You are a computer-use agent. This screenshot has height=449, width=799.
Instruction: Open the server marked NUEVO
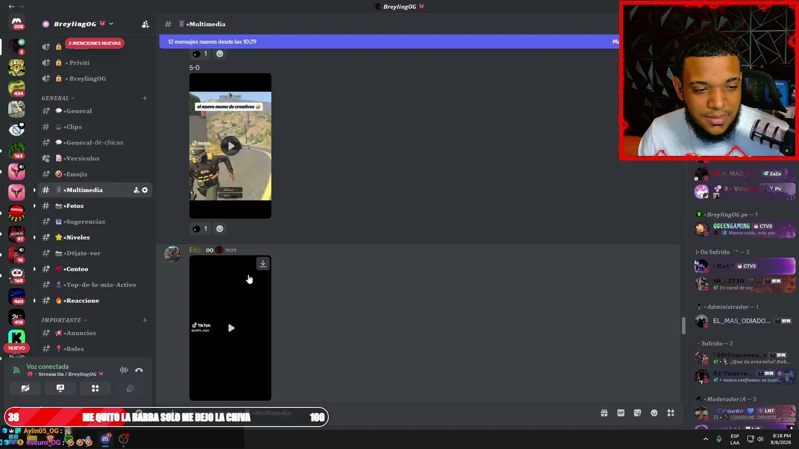pos(17,339)
